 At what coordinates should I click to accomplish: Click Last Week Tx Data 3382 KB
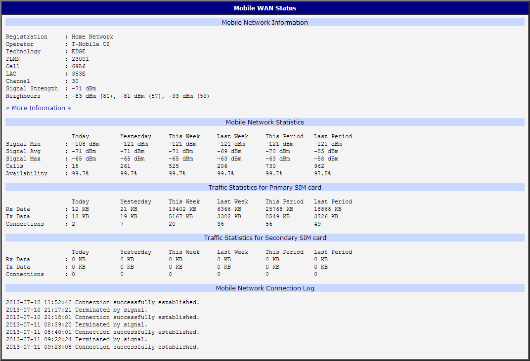pos(229,217)
